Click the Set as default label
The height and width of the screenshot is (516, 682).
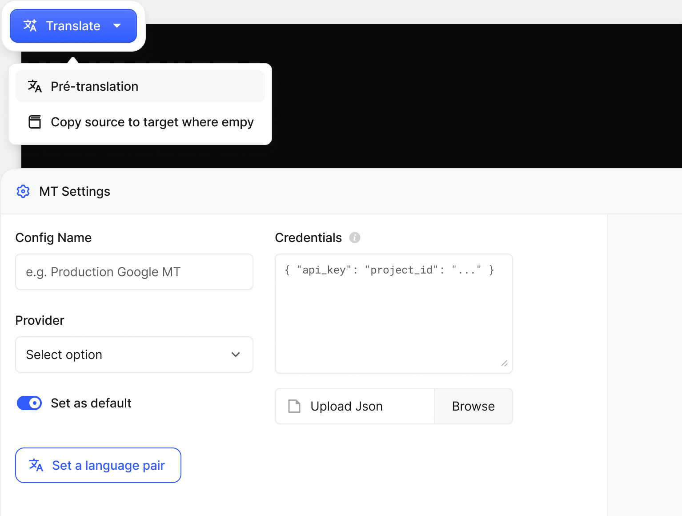(91, 403)
